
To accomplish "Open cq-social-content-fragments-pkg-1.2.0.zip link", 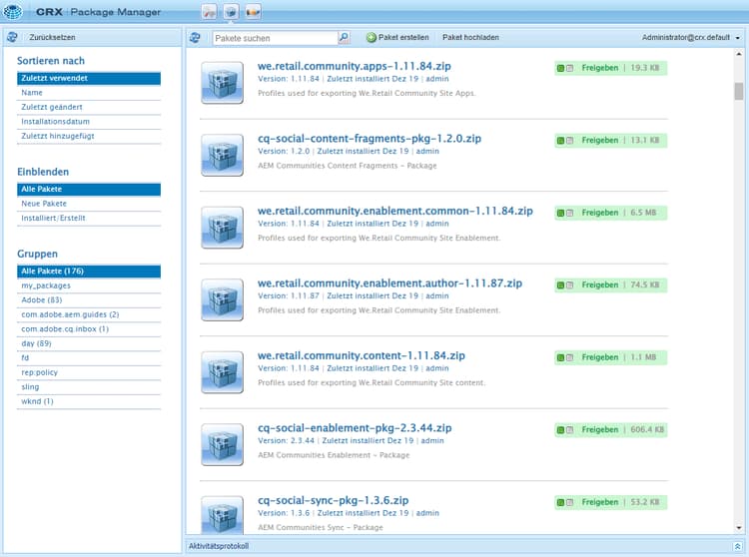I will [370, 139].
